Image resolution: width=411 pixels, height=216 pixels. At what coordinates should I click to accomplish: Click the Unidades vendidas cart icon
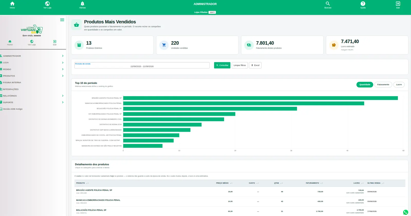(164, 45)
